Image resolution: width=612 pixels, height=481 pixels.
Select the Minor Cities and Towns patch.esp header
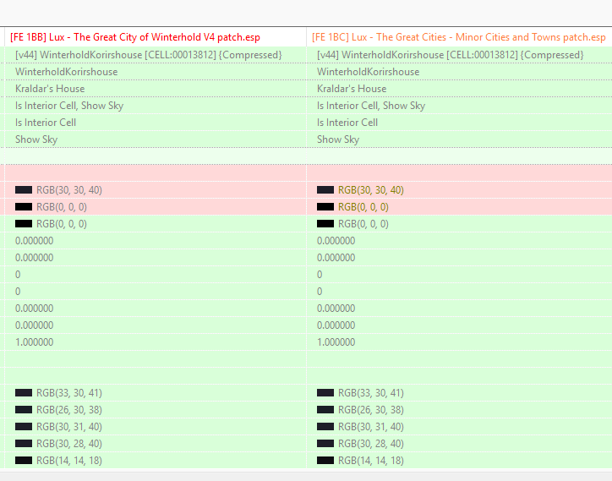pos(459,37)
